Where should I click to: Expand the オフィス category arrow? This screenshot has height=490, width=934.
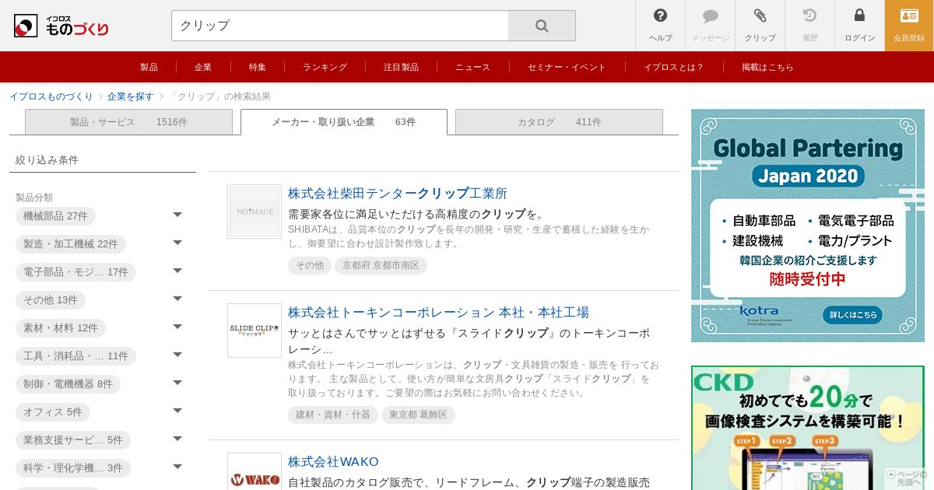[177, 411]
